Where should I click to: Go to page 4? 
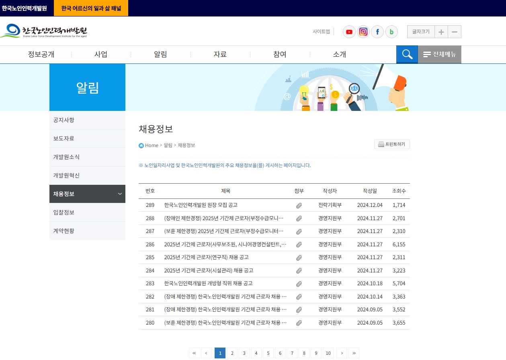(x=256, y=353)
